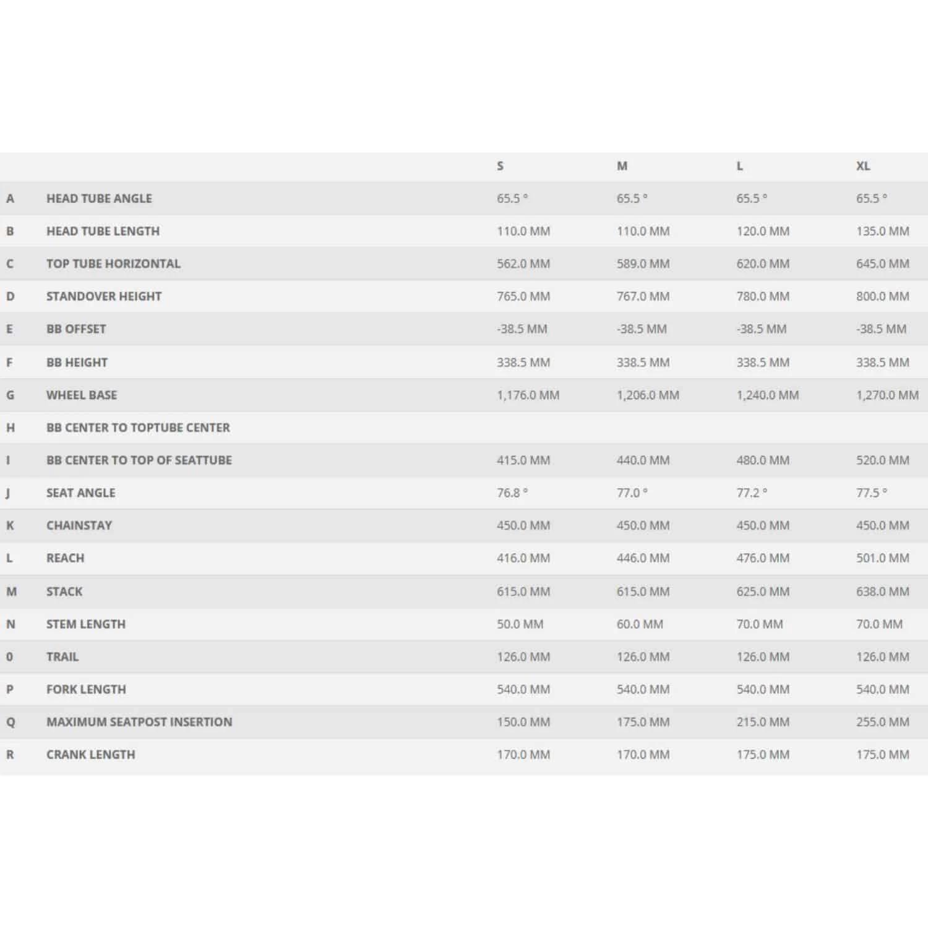Select the 76.8° seat angle value
This screenshot has height=928, width=928.
[512, 493]
